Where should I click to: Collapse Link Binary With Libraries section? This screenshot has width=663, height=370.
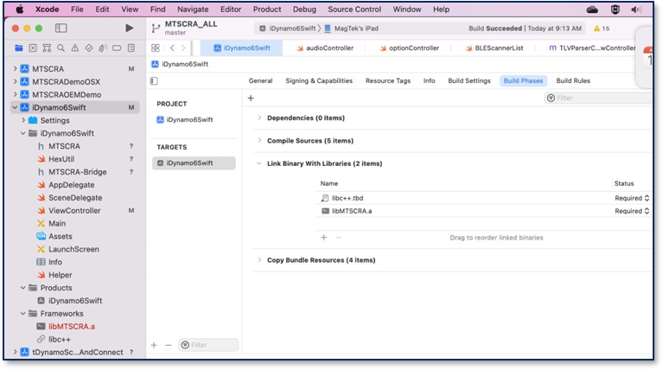259,163
